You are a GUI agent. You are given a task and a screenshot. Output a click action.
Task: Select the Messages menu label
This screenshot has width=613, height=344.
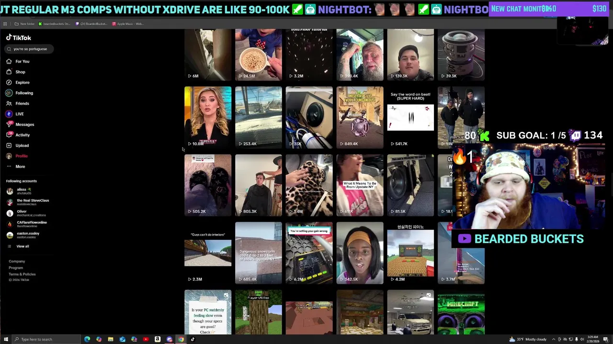click(x=24, y=124)
